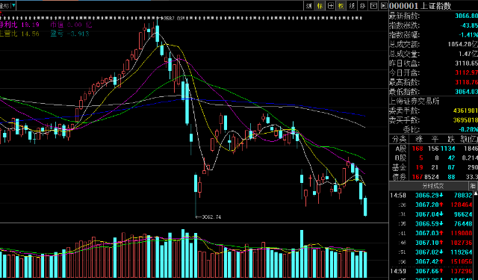This screenshot has width=478, height=280.
Task: Select the B股 category row label
Action: [400, 158]
